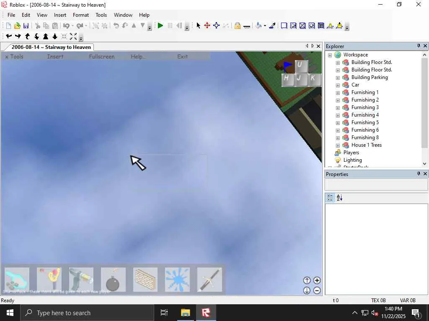This screenshot has height=321, width=429.
Task: Click the Copy icon in toolbar
Action: point(46,25)
